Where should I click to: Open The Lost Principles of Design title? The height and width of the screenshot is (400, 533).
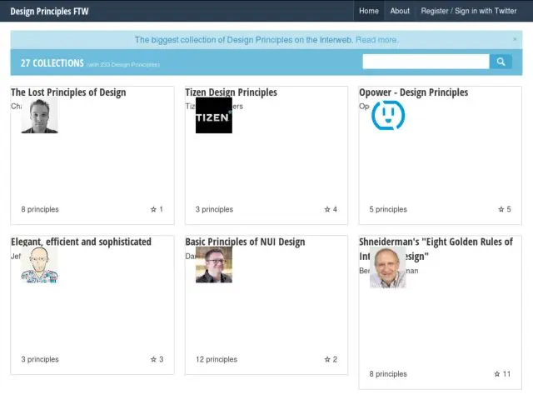pyautogui.click(x=68, y=92)
